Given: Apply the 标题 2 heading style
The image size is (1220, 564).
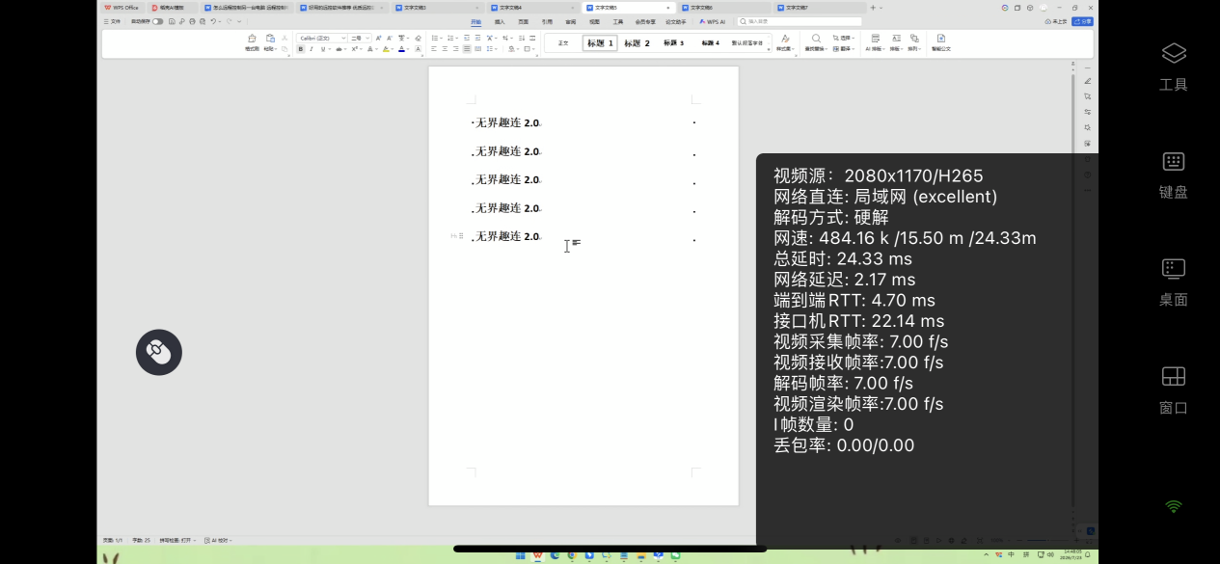Looking at the screenshot, I should pos(637,43).
